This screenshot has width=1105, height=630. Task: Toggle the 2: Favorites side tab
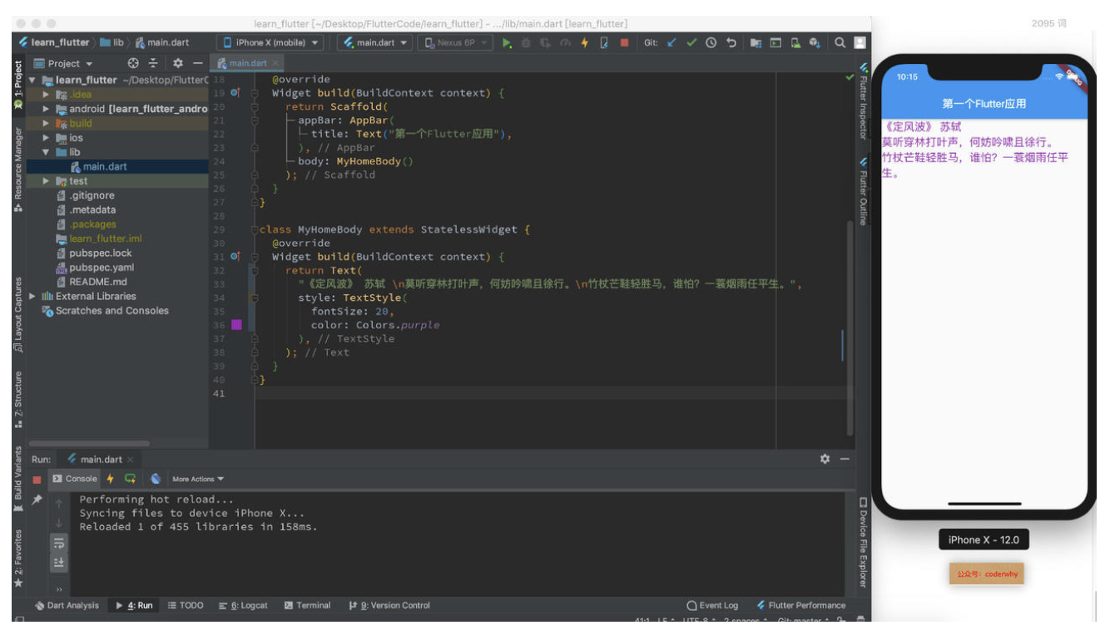pyautogui.click(x=18, y=559)
